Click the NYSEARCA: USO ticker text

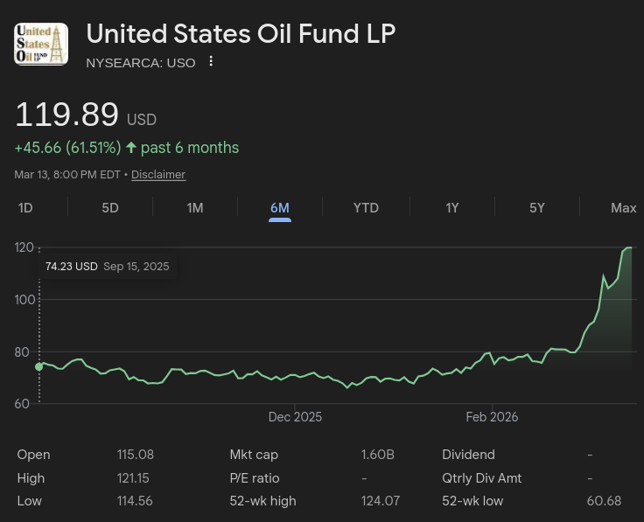(x=141, y=62)
